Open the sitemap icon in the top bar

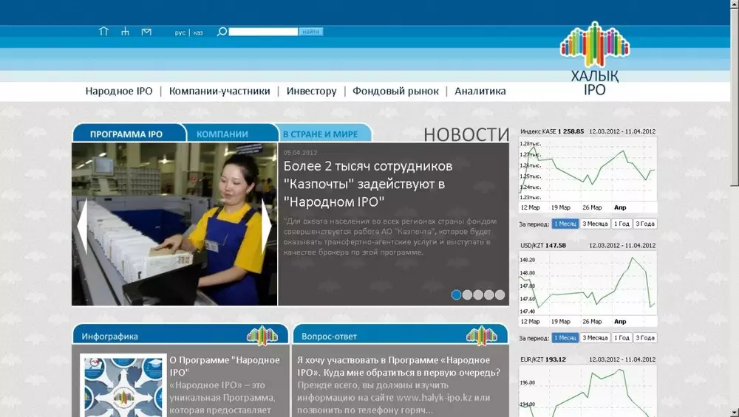click(125, 32)
